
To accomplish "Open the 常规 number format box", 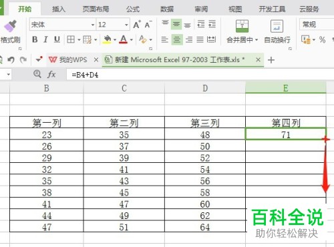I will pos(317,25).
